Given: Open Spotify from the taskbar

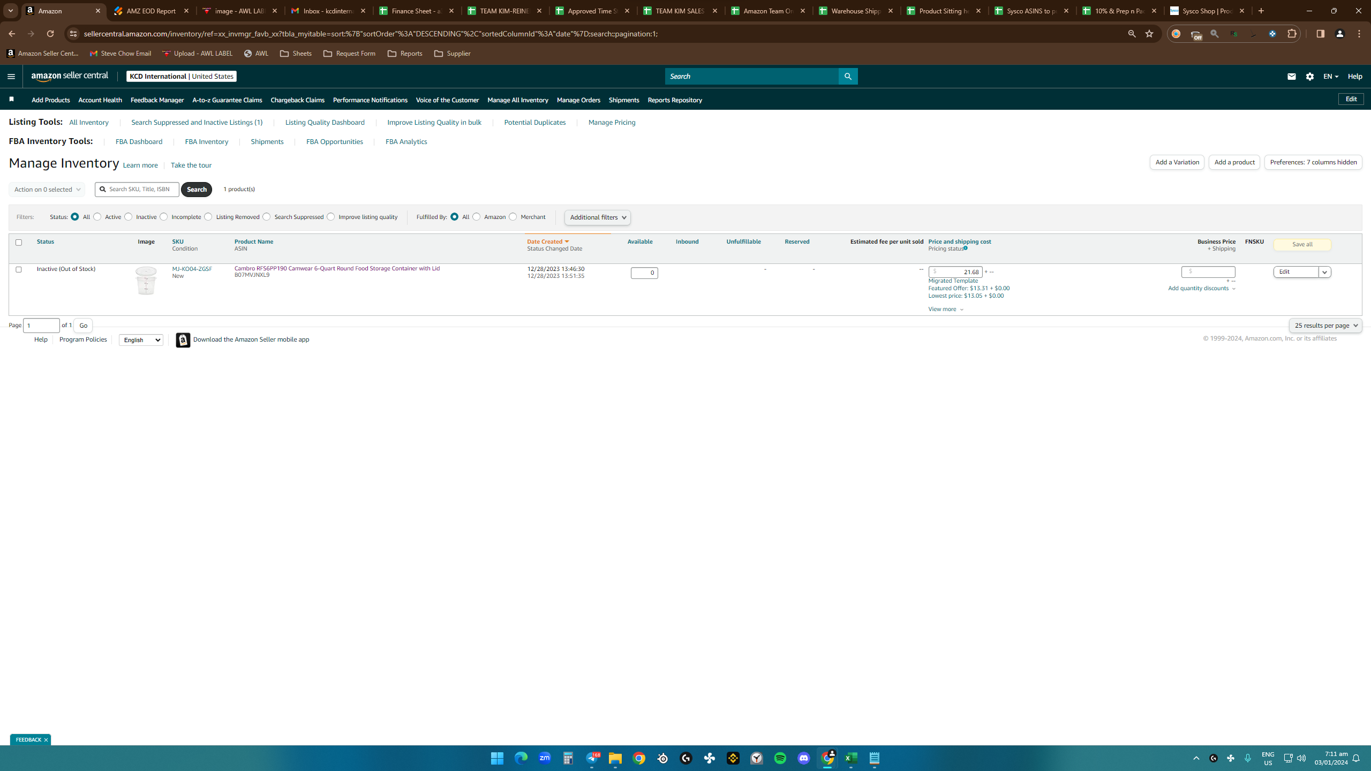Looking at the screenshot, I should (780, 758).
